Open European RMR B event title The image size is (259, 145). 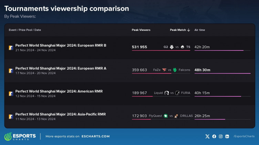(61, 45)
